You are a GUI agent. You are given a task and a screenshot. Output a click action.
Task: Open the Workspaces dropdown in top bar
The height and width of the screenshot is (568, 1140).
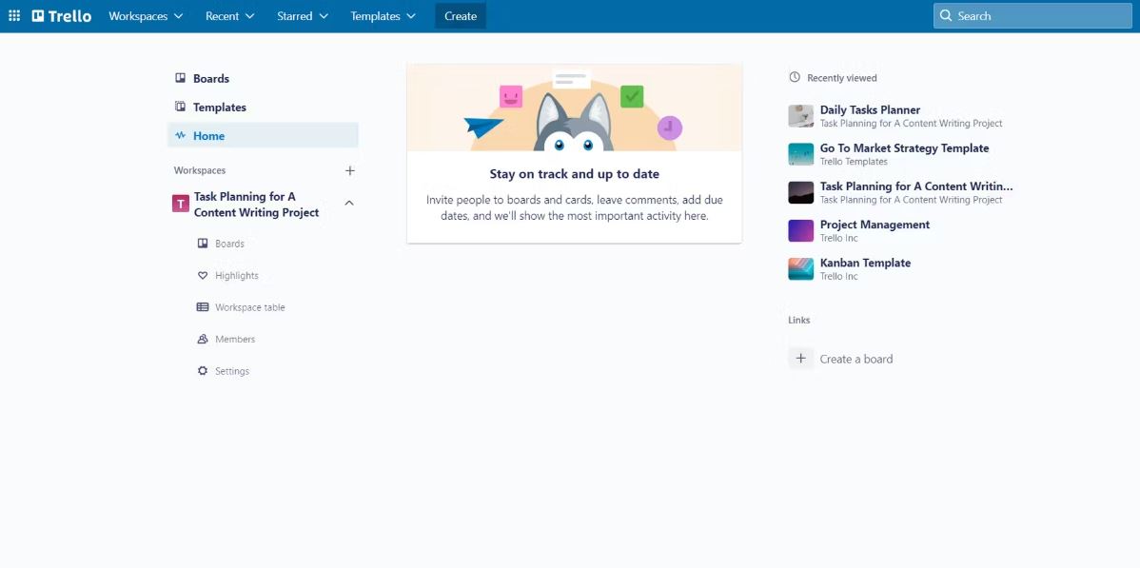147,16
